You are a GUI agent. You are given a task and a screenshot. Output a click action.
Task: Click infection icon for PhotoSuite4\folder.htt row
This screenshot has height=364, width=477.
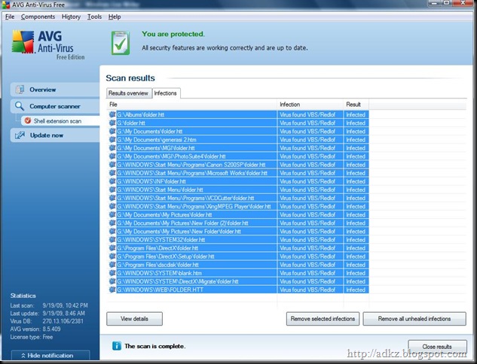coord(112,156)
